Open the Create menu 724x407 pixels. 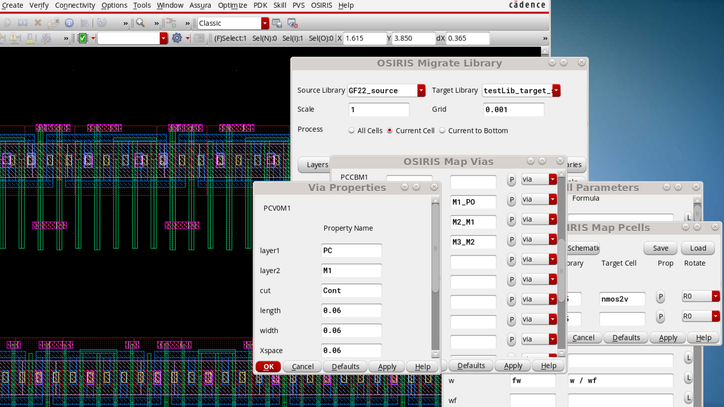pyautogui.click(x=12, y=5)
